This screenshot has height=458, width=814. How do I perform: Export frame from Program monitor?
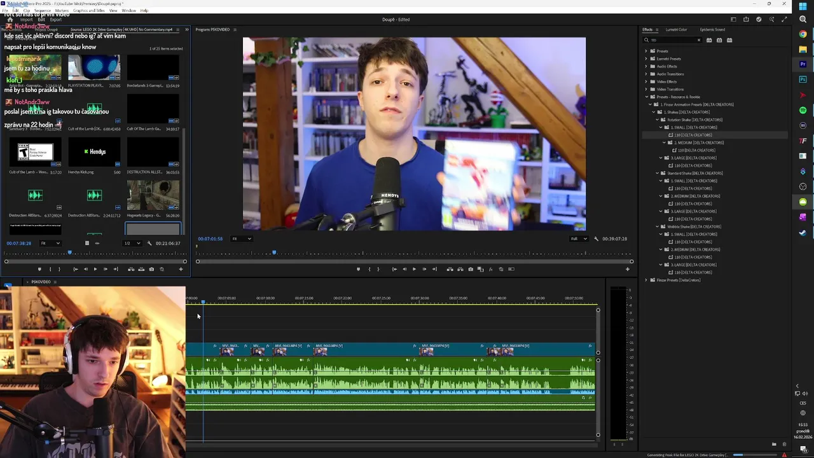[x=471, y=269]
